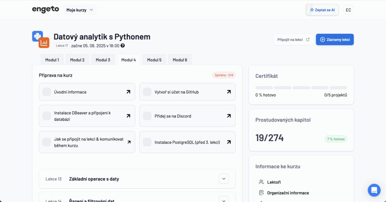Open the Úvodní informace link text
The width and height of the screenshot is (386, 202).
point(70,92)
